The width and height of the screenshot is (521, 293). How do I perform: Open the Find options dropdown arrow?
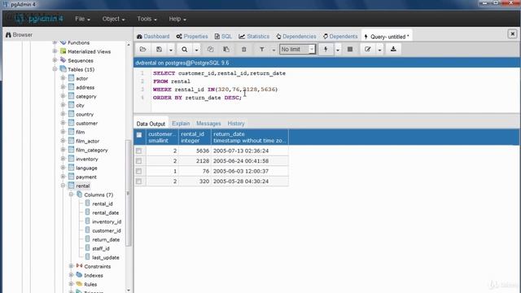click(x=196, y=50)
